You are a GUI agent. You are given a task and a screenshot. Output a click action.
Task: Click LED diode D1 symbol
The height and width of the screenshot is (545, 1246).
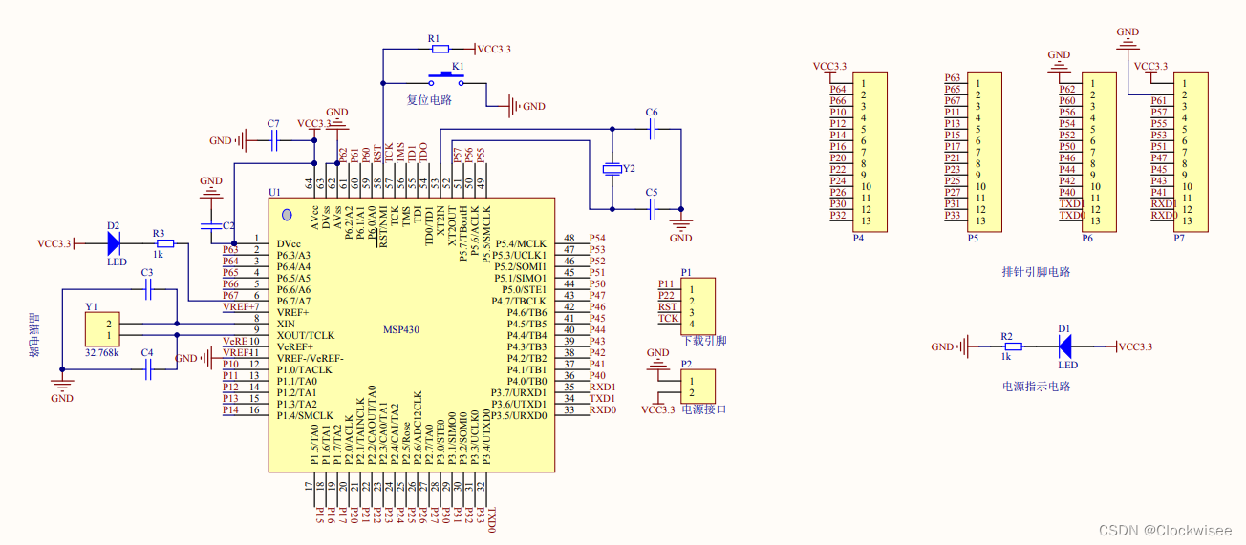point(1064,346)
